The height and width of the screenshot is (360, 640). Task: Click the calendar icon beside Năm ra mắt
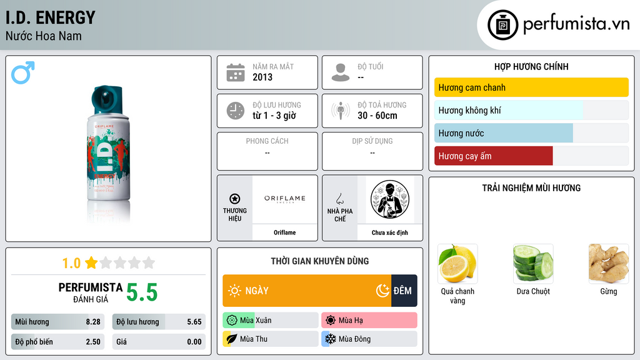point(236,72)
